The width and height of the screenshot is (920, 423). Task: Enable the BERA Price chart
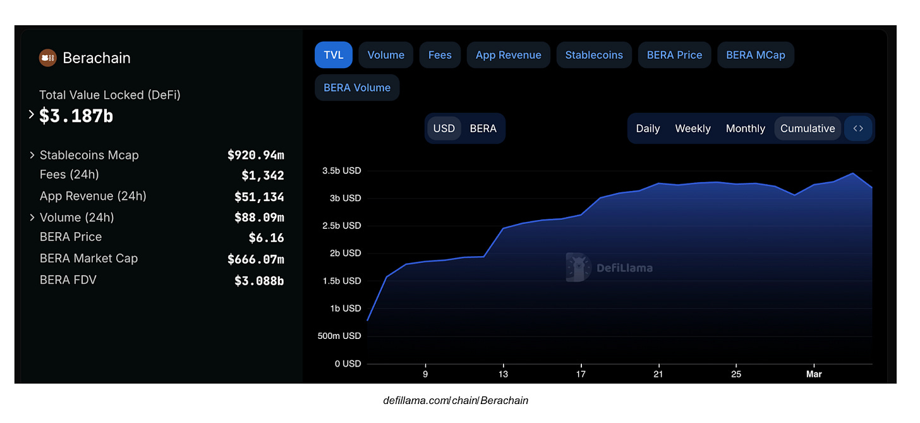point(674,55)
